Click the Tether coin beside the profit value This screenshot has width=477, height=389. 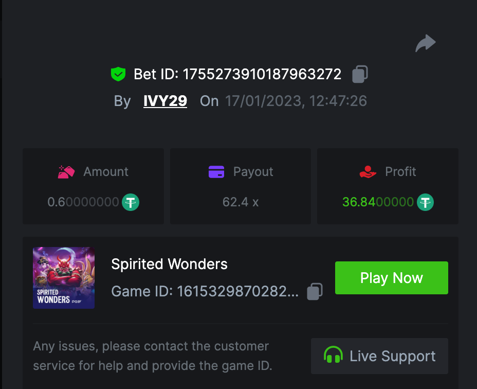click(425, 202)
